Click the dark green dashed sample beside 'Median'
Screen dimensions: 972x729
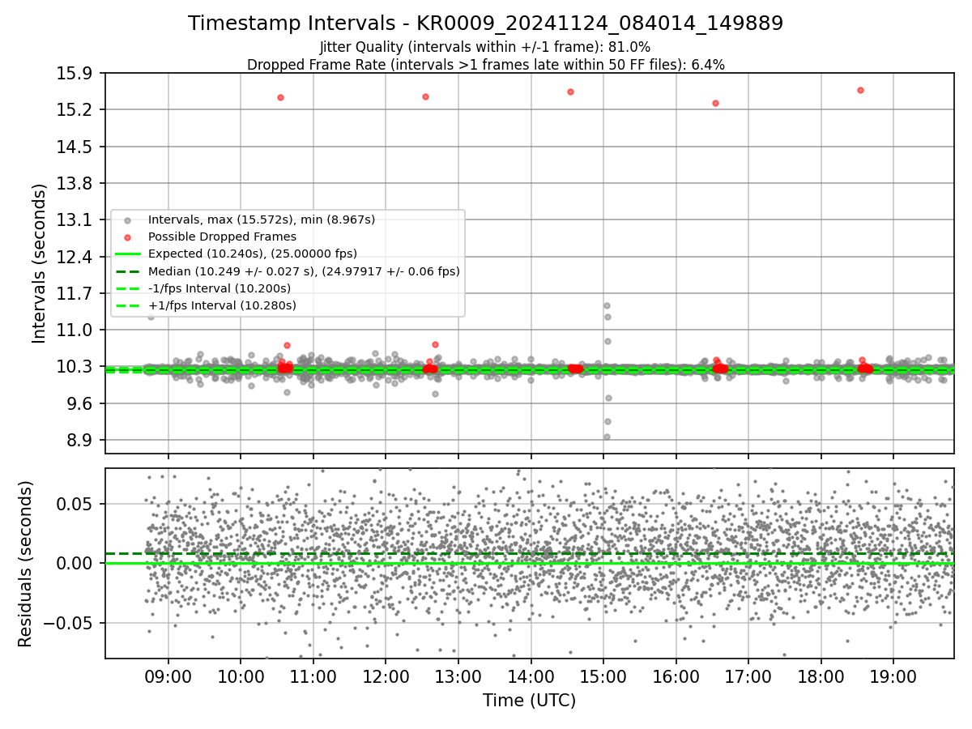pos(127,271)
